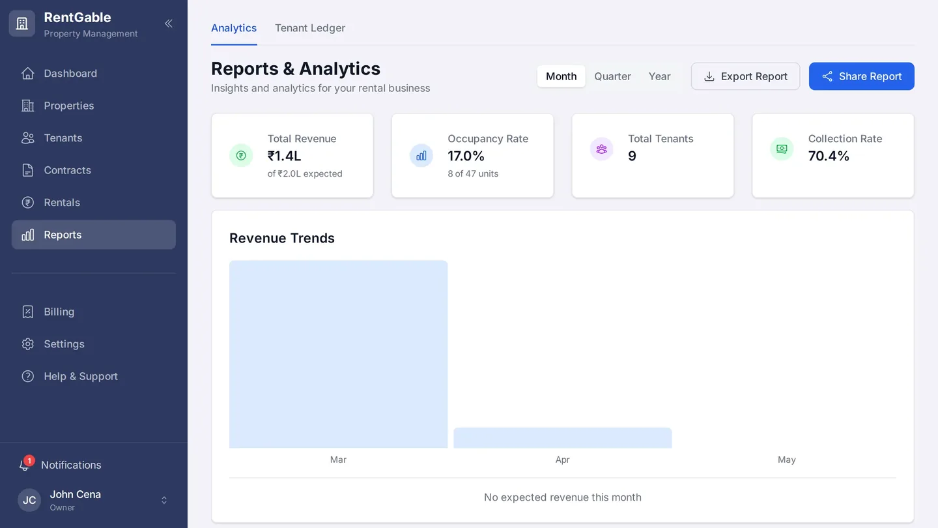Image resolution: width=938 pixels, height=528 pixels.
Task: Go to Properties page
Action: pyautogui.click(x=94, y=106)
